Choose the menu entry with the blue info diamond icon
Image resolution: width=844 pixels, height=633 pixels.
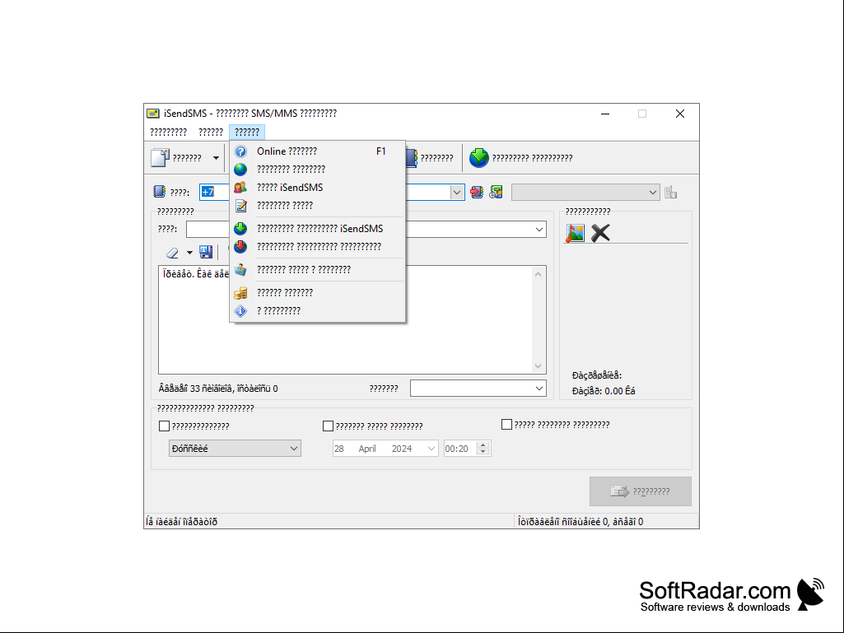(x=318, y=311)
